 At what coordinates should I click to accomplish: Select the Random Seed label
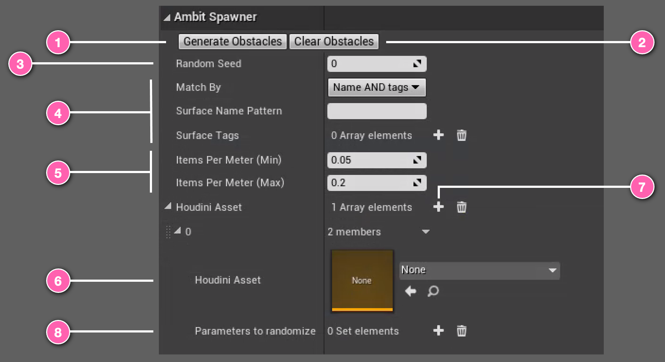209,64
